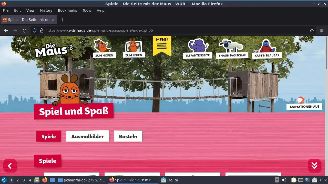The width and height of the screenshot is (328, 184).
Task: Open the Help menu
Action: (100, 10)
